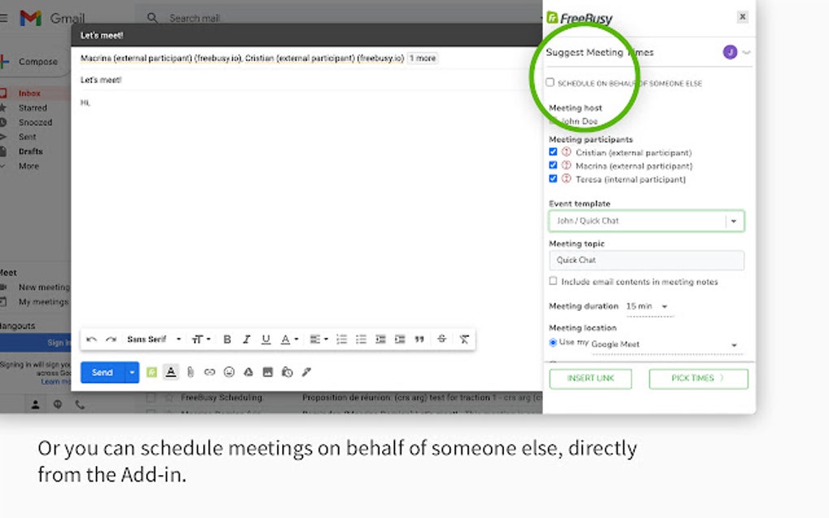Click the Gmail logo
The height and width of the screenshot is (518, 829).
click(31, 19)
